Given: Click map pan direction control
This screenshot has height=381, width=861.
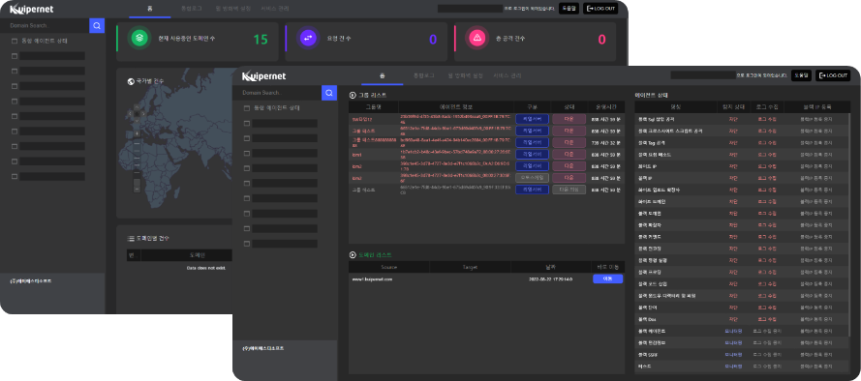Looking at the screenshot, I should (x=137, y=114).
